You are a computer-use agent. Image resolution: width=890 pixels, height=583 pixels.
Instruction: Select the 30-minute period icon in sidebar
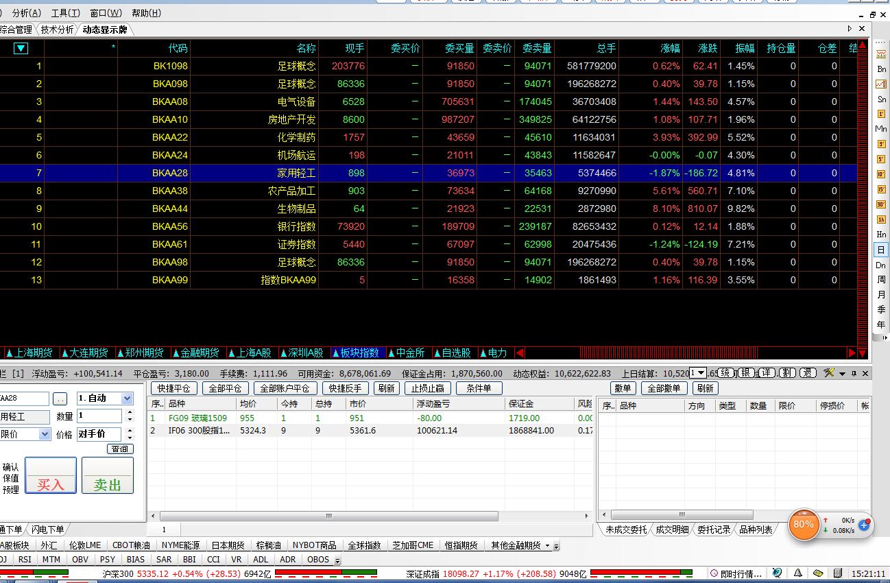click(881, 204)
